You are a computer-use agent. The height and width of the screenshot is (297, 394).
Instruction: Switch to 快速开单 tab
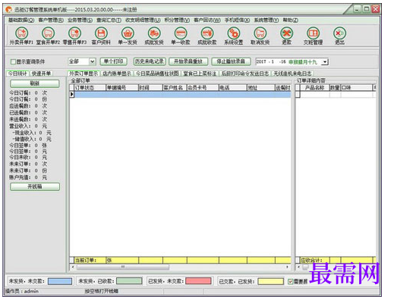click(41, 73)
